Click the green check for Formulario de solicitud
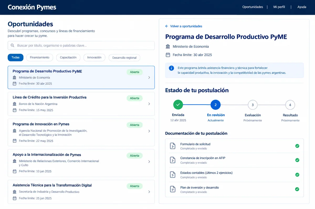This screenshot has width=315, height=209. click(x=297, y=146)
